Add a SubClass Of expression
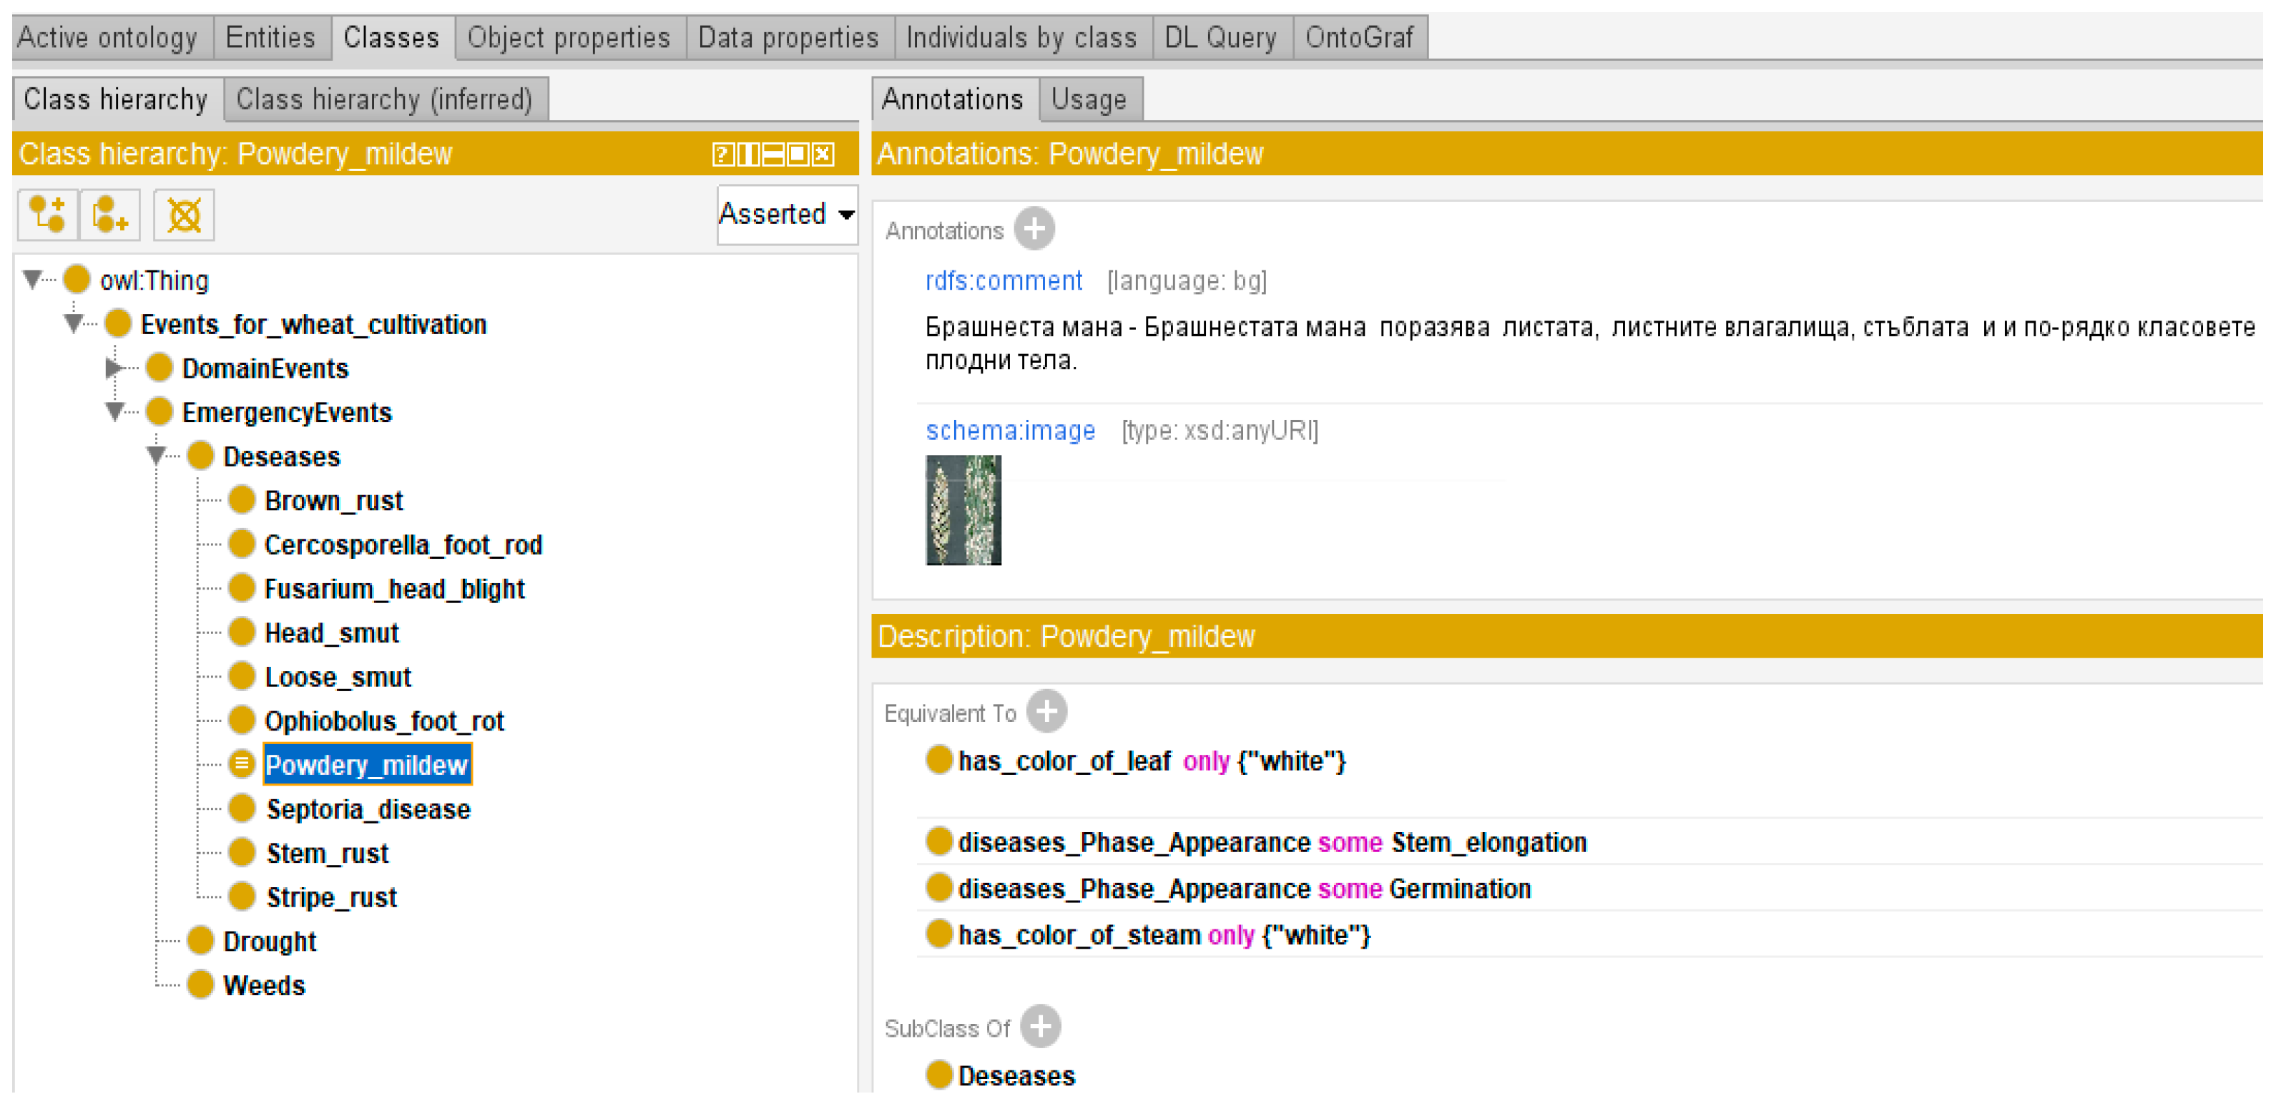The height and width of the screenshot is (1109, 2281). point(1041,1027)
